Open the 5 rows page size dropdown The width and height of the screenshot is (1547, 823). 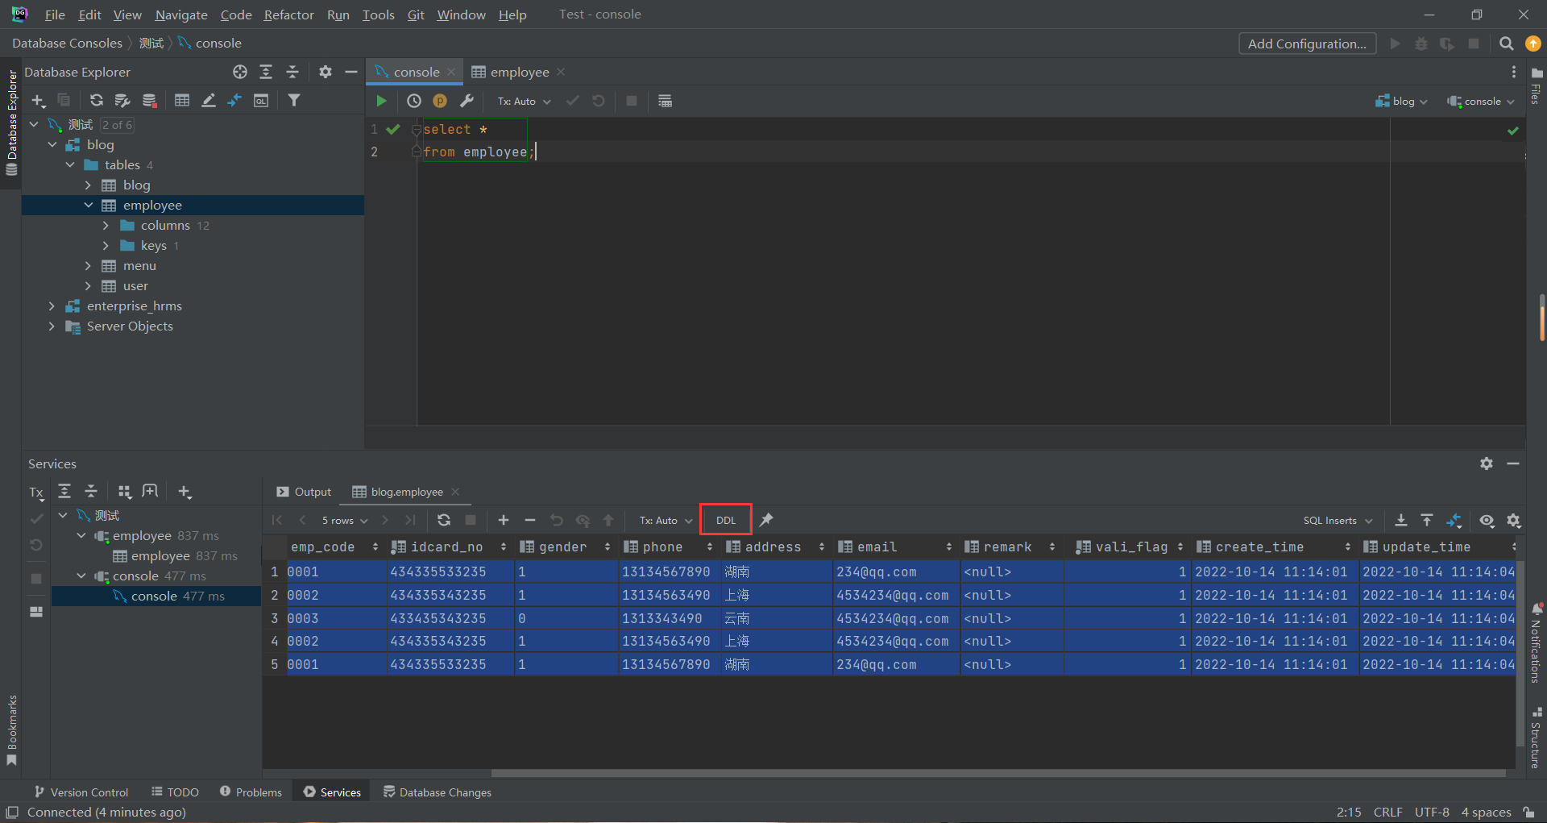tap(345, 520)
